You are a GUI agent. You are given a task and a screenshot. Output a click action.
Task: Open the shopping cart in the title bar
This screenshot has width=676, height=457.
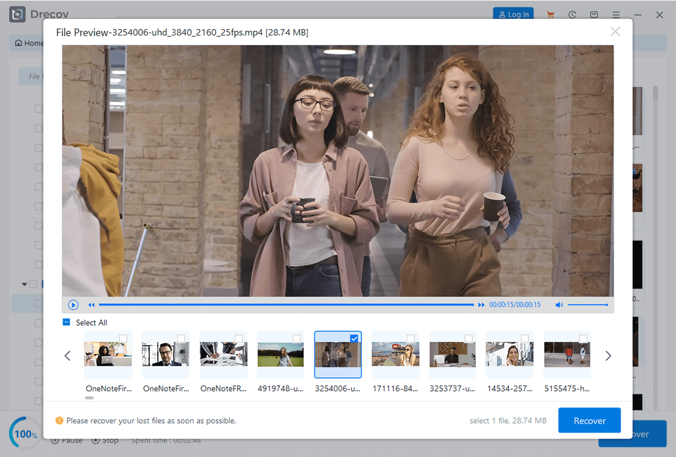551,14
